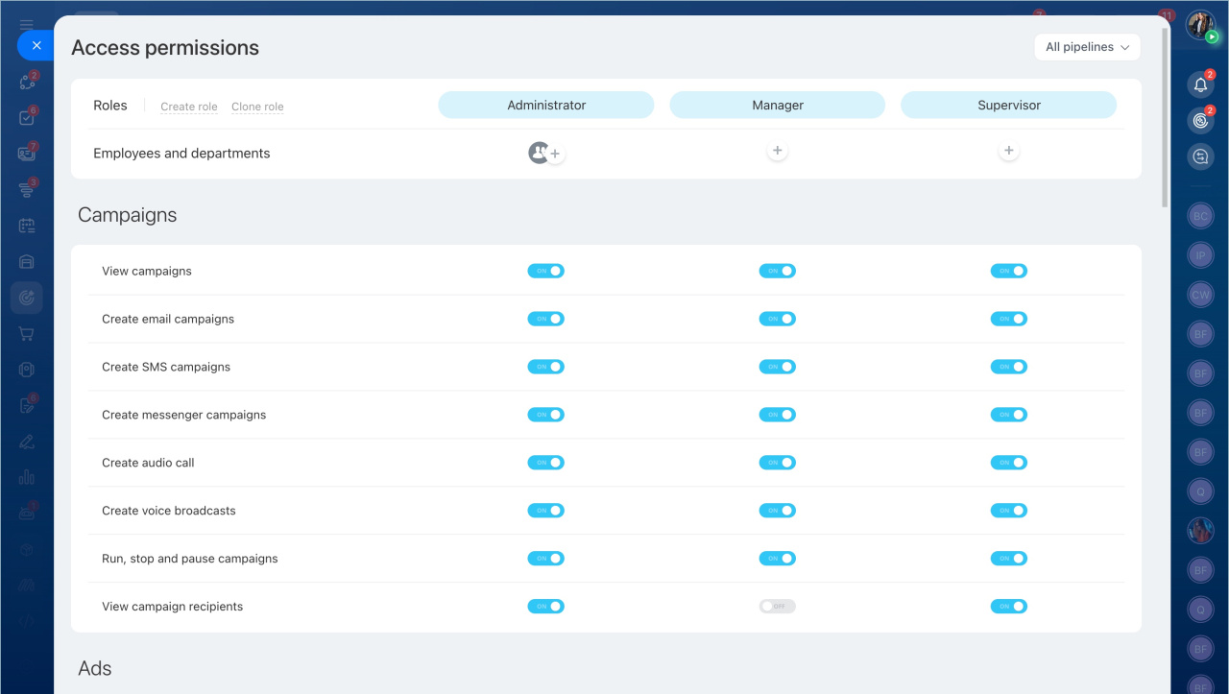Toggle View campaigns for Manager

coord(777,271)
